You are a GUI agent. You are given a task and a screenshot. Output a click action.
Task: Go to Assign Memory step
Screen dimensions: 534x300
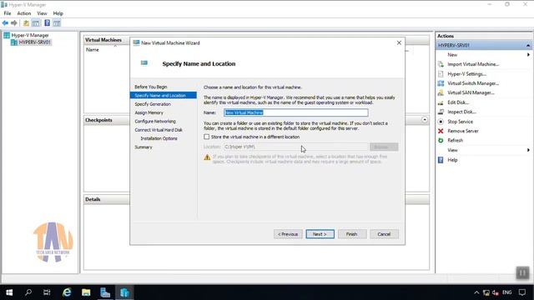[x=149, y=112]
